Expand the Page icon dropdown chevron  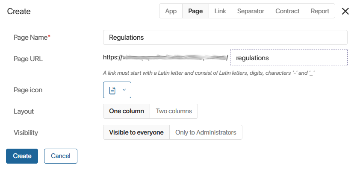pos(124,90)
